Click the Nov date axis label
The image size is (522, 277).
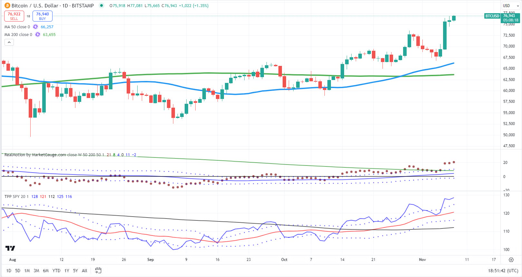[422, 260]
